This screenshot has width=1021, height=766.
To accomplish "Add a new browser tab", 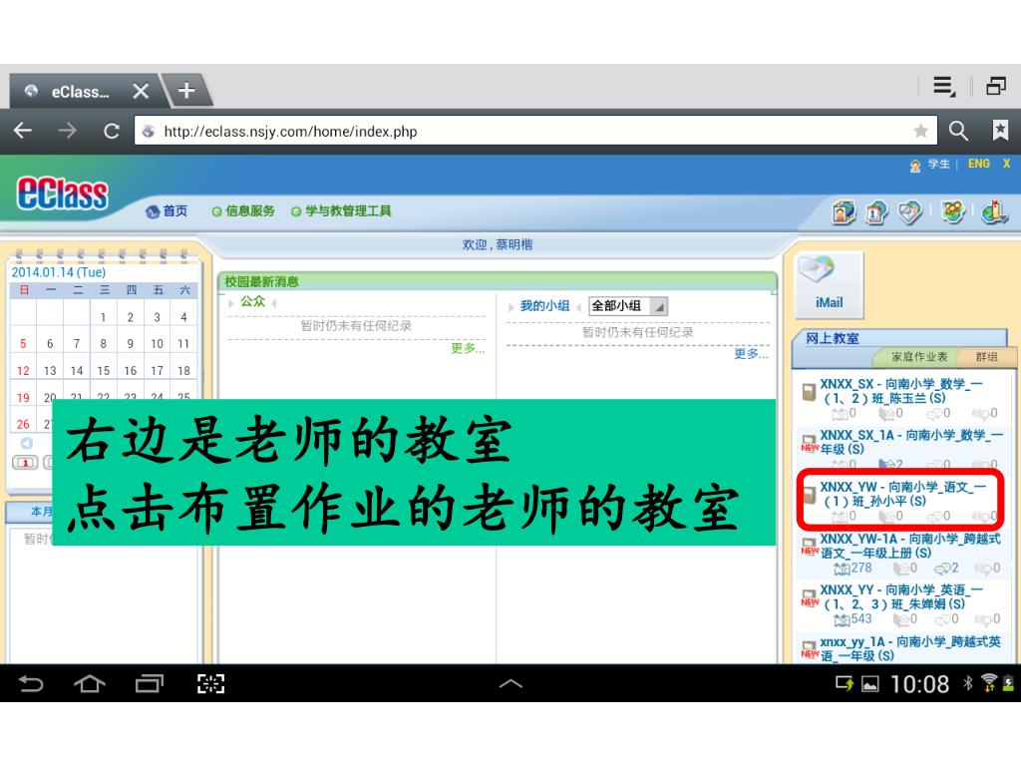I will pos(186,90).
